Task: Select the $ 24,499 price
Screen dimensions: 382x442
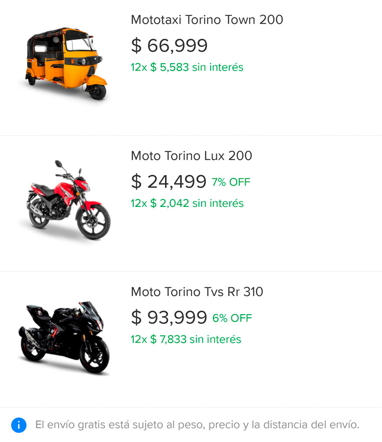Action: [x=169, y=181]
